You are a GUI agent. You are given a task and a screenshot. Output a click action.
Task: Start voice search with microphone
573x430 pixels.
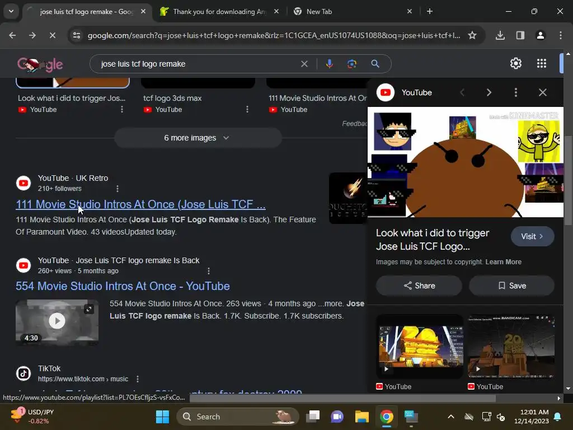[329, 64]
